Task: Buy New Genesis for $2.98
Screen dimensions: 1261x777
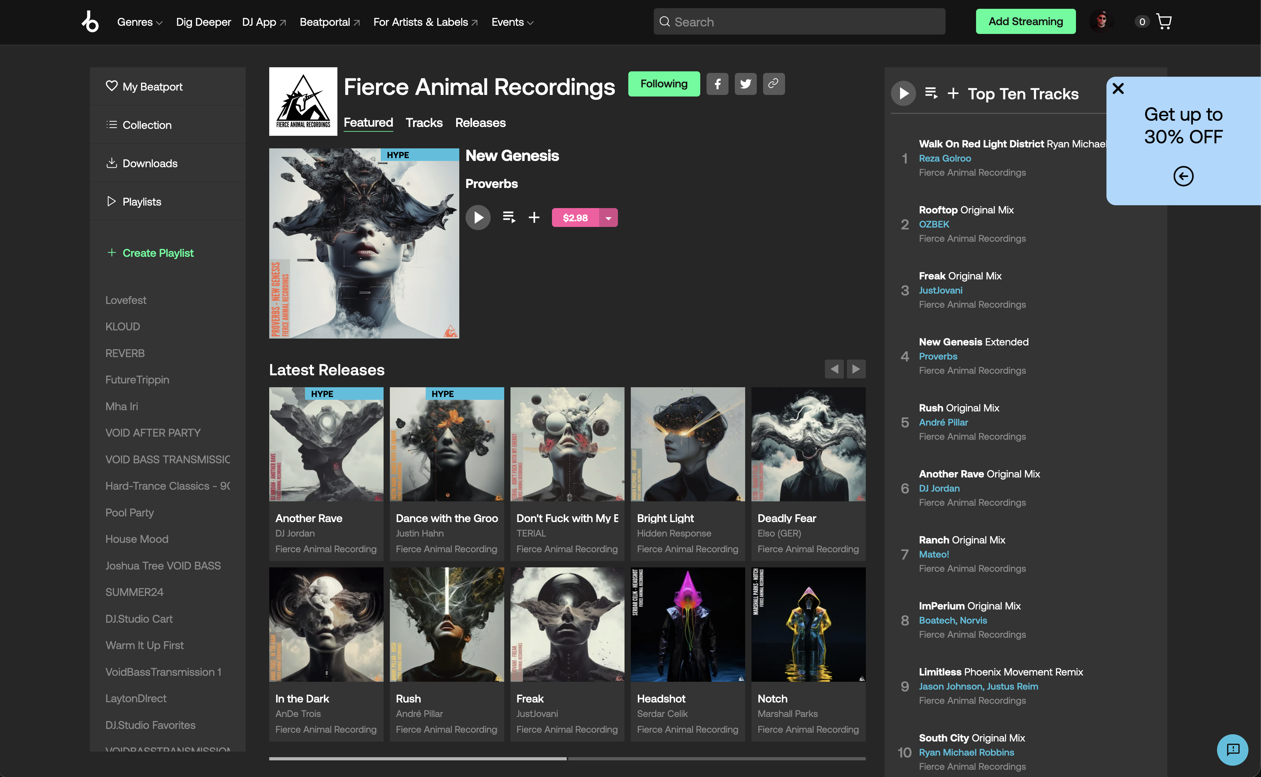Action: [575, 218]
